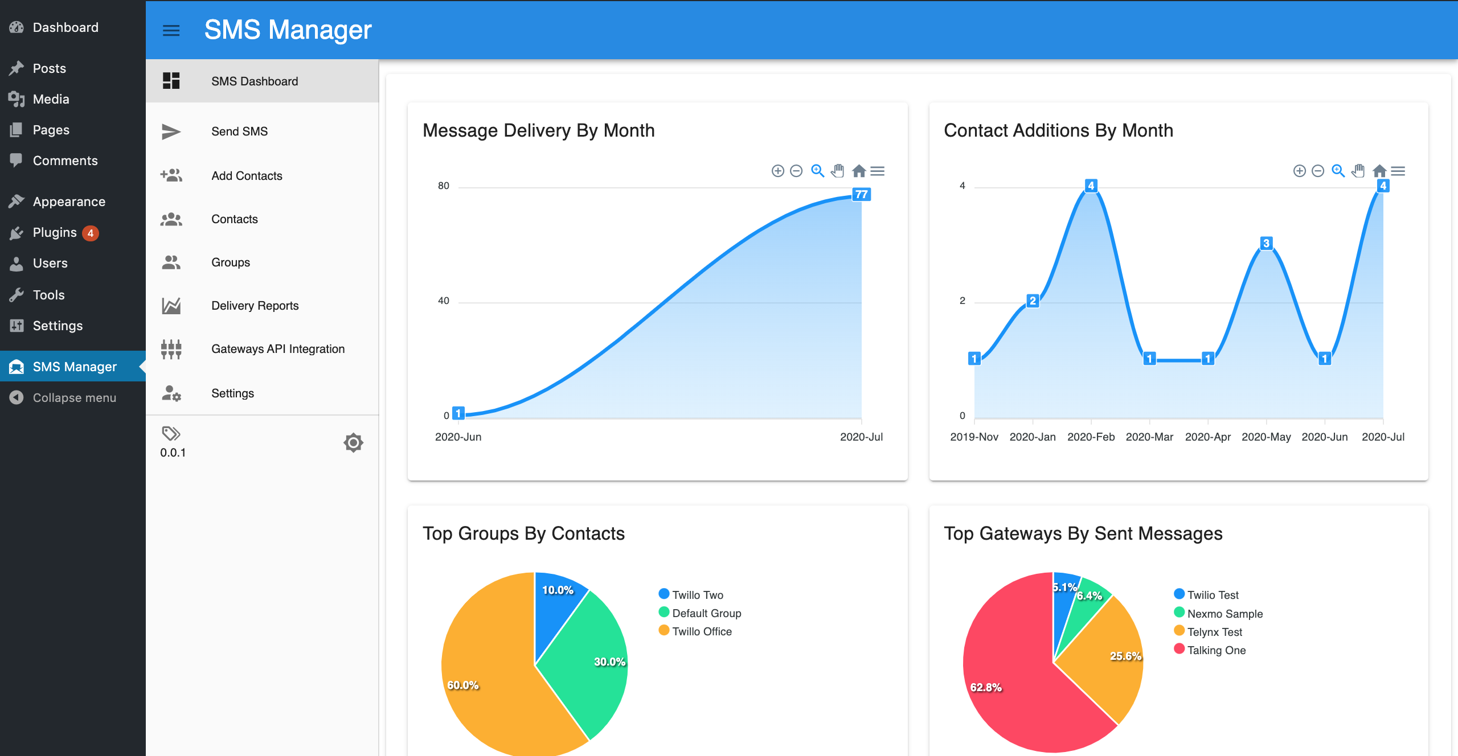The height and width of the screenshot is (756, 1458).
Task: Click the Groups people icon
Action: pos(171,262)
